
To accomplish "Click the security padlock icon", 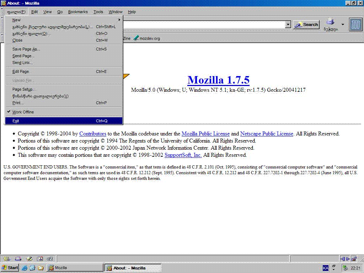I will point(354,259).
